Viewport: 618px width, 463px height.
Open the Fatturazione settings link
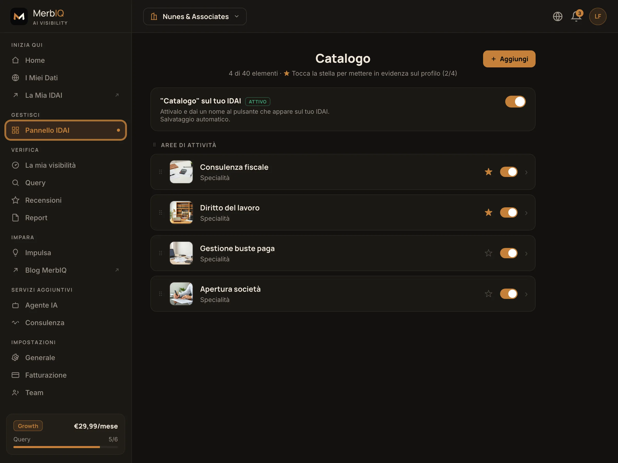coord(66,375)
